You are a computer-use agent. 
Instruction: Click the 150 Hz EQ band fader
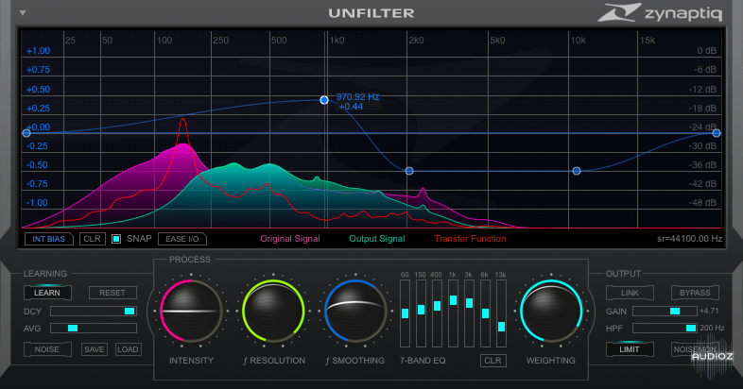tap(422, 313)
